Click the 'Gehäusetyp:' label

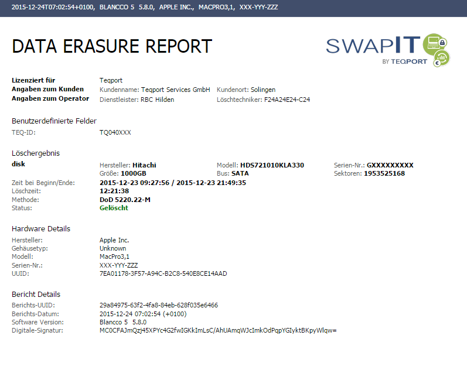tap(30, 248)
